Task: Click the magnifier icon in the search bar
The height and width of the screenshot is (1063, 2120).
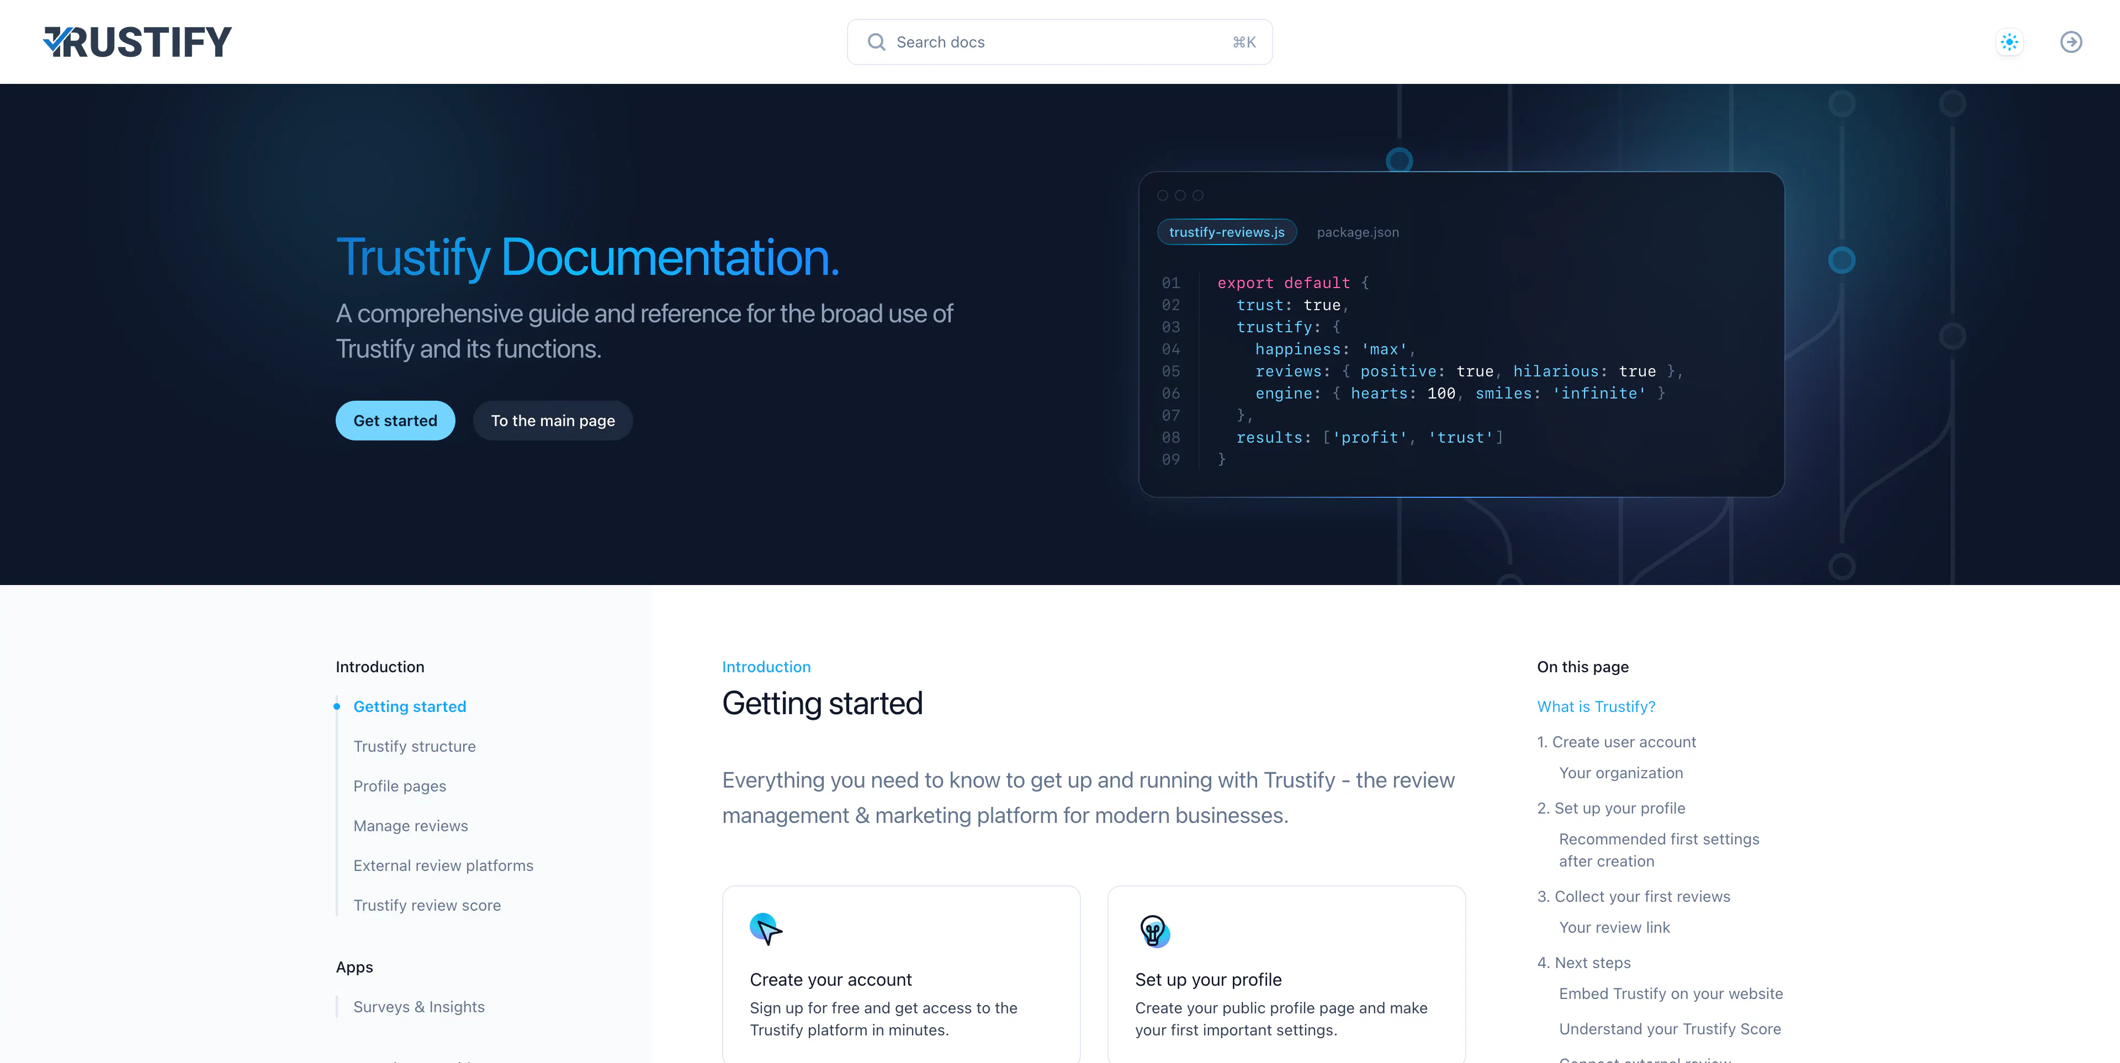Action: (x=877, y=41)
